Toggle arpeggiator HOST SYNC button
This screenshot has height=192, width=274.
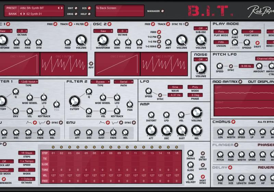coord(203,177)
